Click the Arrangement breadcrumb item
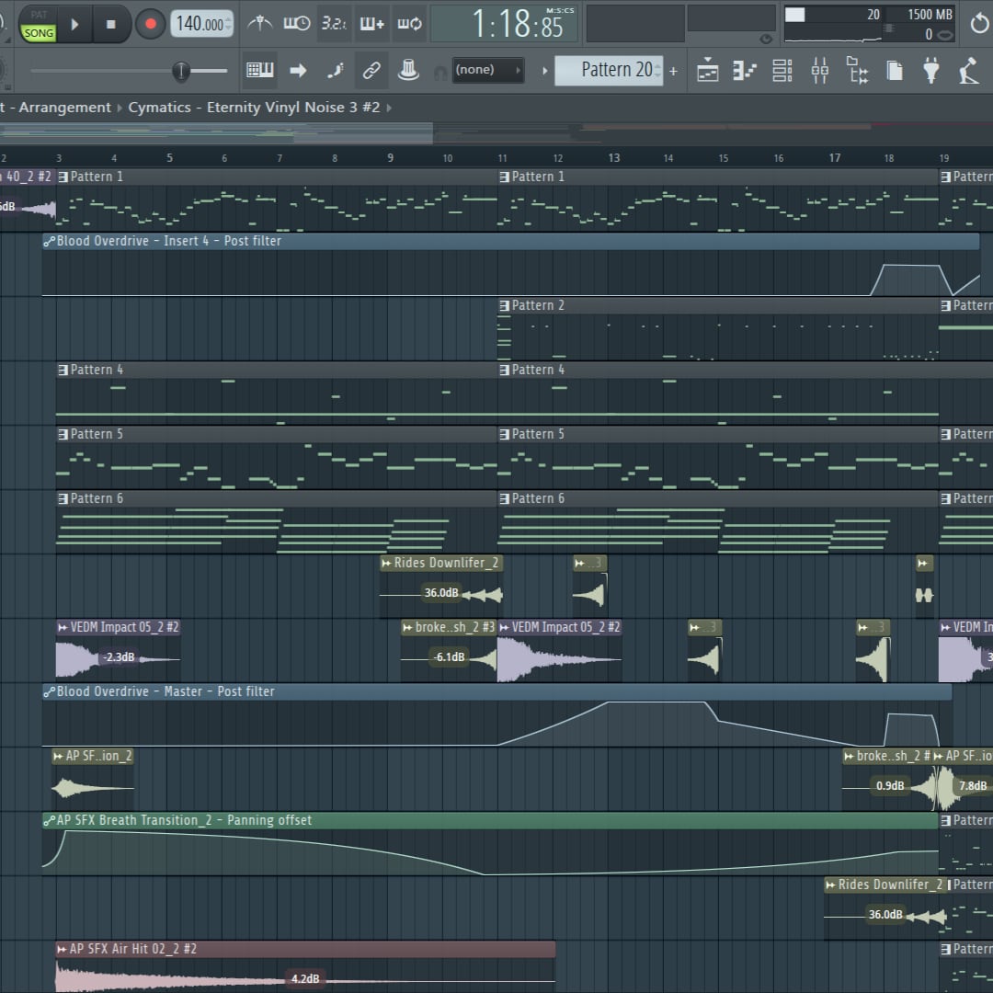Screen dimensions: 993x993 (64, 108)
